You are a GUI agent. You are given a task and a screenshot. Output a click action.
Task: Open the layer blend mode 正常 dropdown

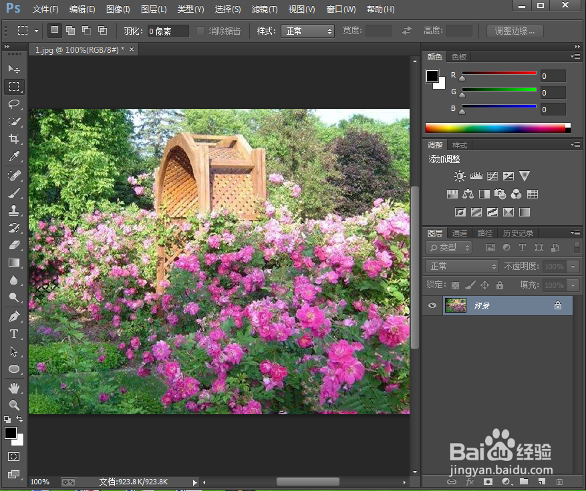462,266
